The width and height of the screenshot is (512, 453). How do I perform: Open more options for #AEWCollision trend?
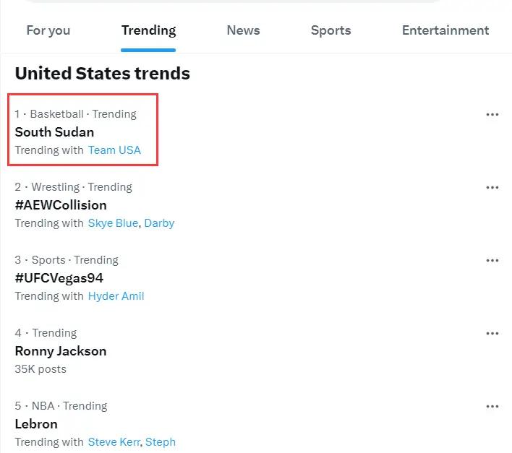[x=492, y=187]
